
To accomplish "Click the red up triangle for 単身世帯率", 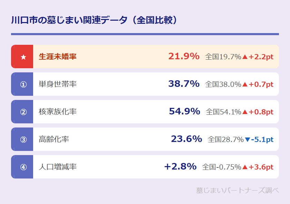I will click(x=245, y=84).
